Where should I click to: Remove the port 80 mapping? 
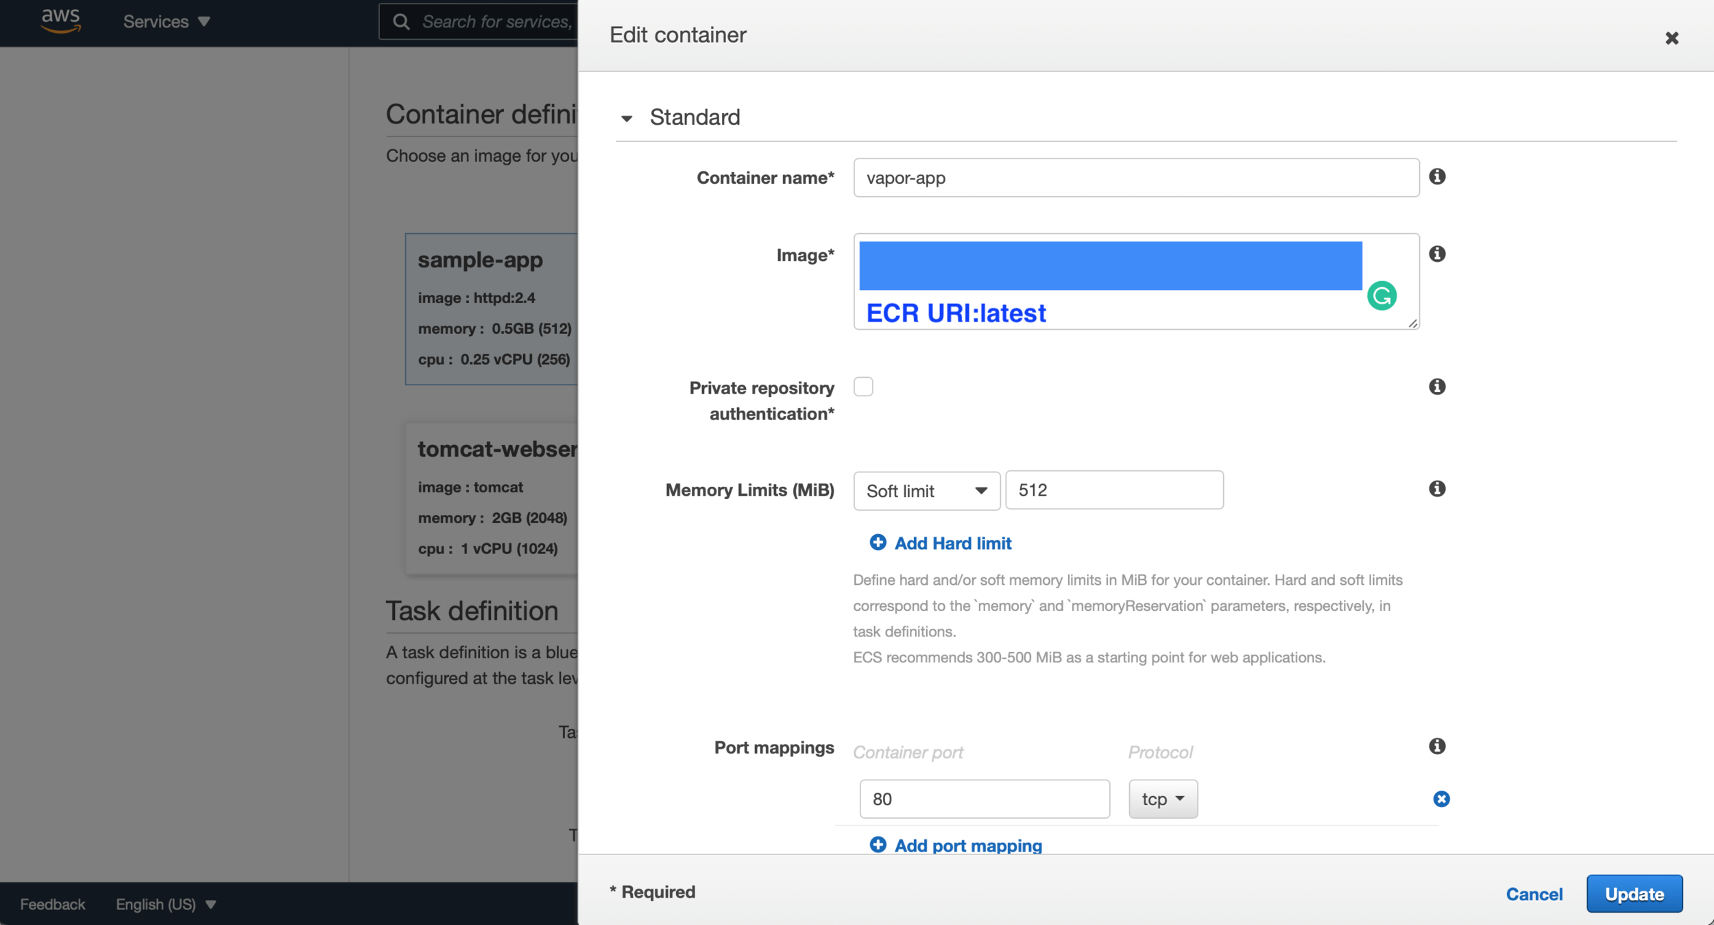(x=1442, y=798)
